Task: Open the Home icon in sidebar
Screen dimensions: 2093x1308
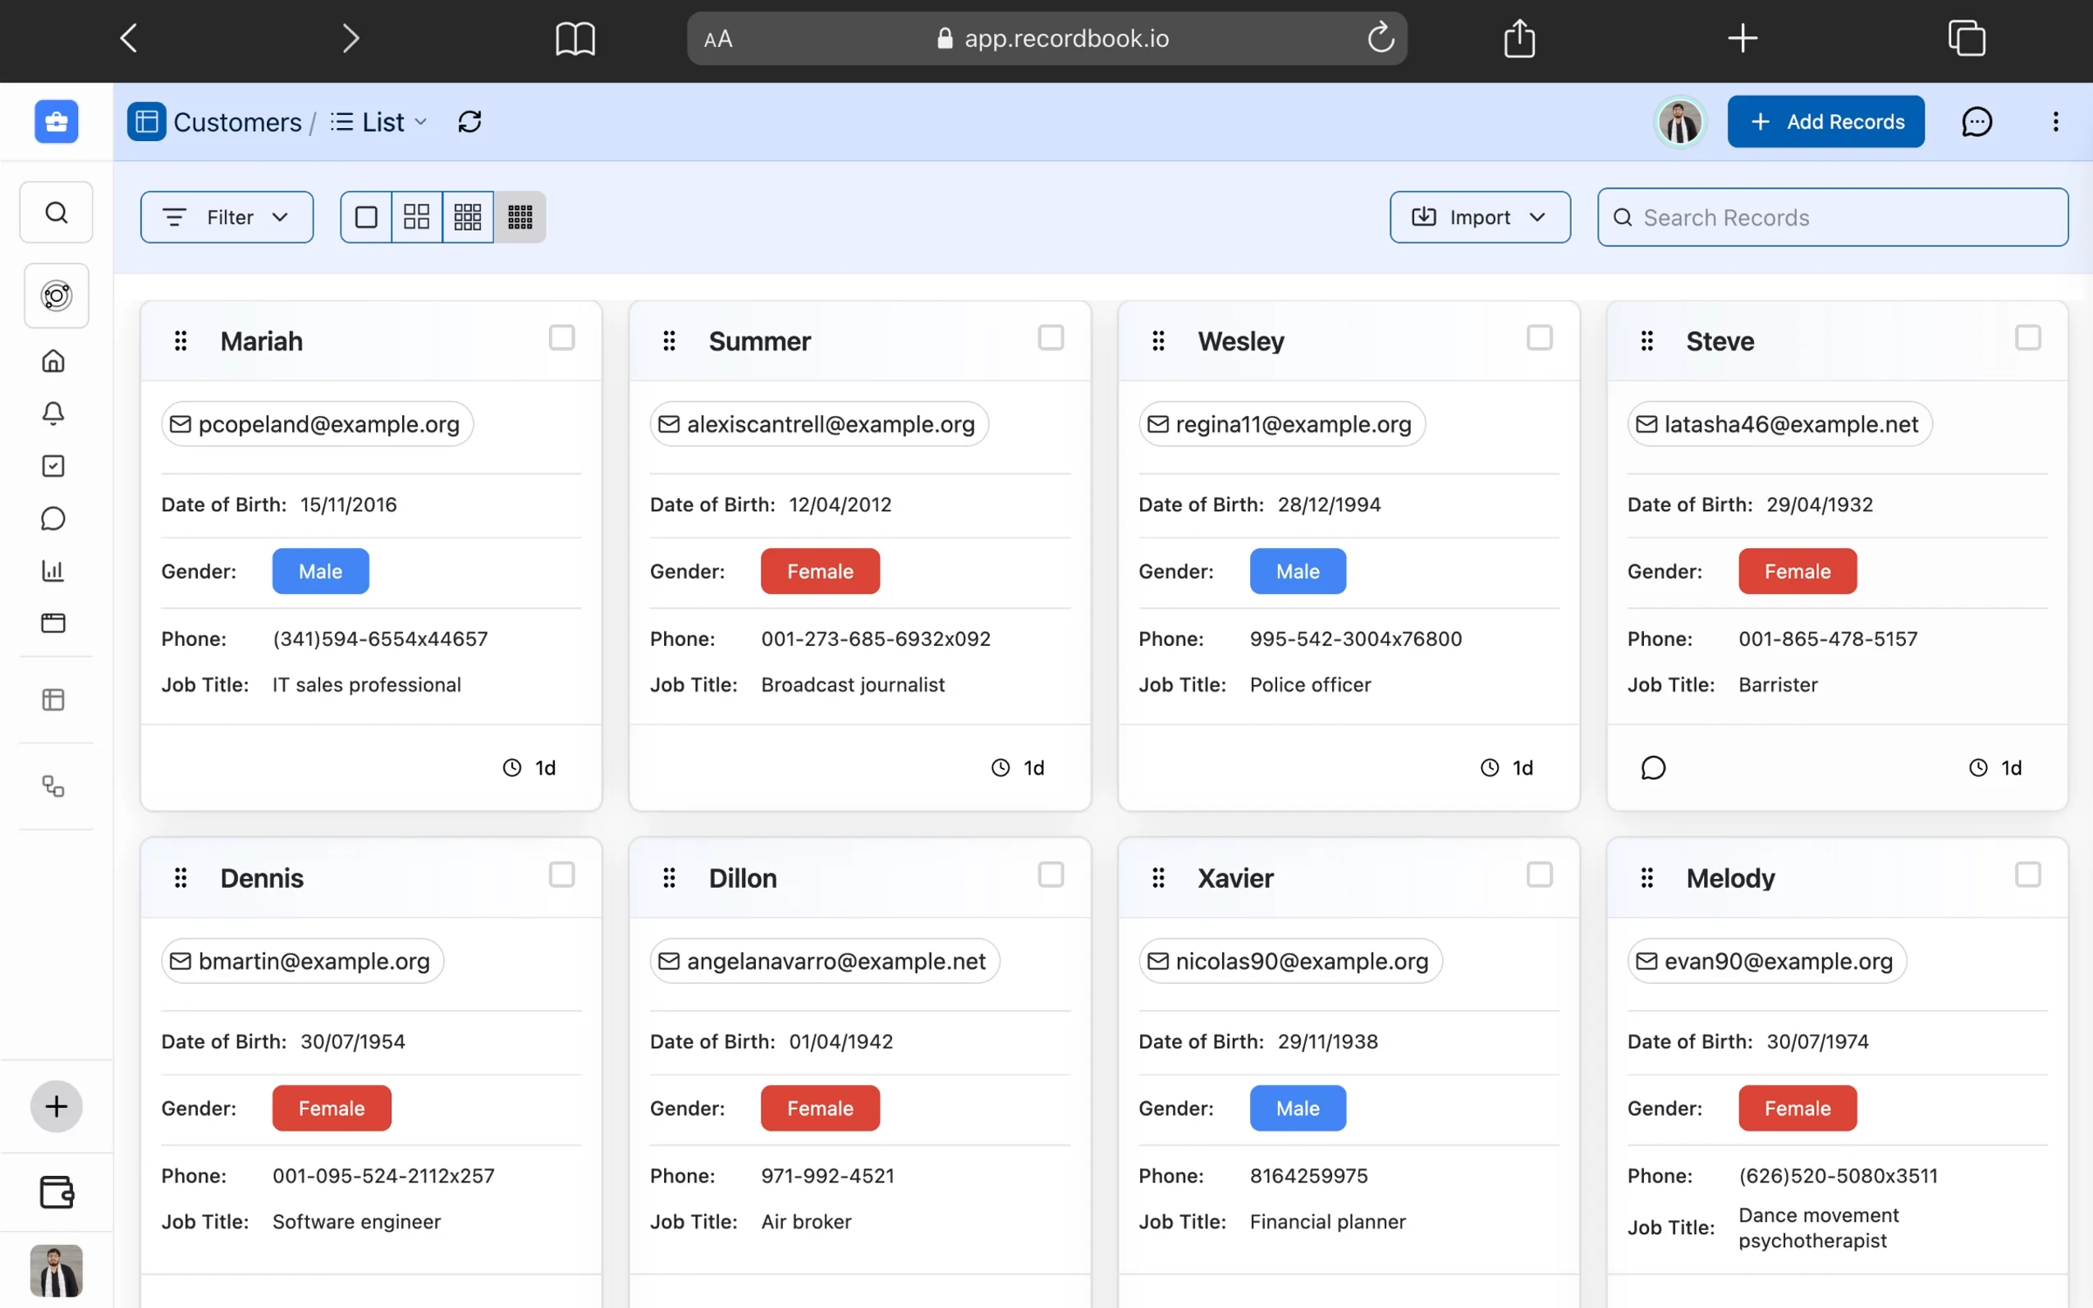Action: [x=53, y=361]
